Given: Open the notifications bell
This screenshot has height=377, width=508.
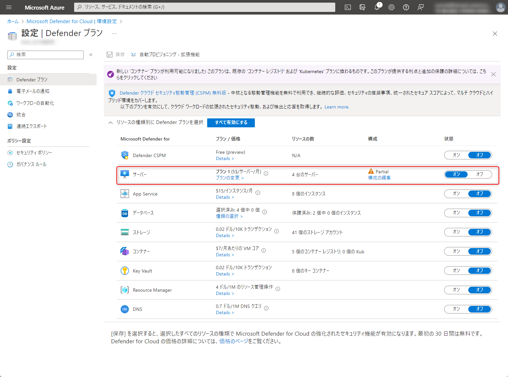Looking at the screenshot, I should 377,7.
